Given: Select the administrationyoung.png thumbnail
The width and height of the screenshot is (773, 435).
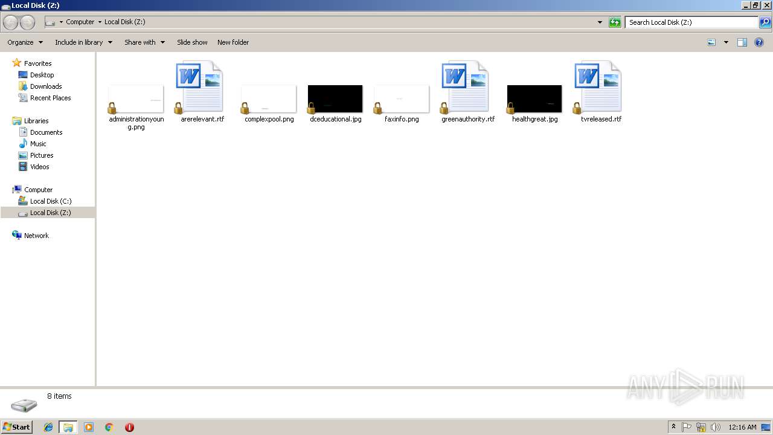Looking at the screenshot, I should click(136, 99).
